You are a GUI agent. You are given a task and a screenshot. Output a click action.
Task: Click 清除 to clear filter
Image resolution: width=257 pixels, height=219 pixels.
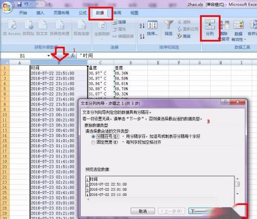click(185, 22)
